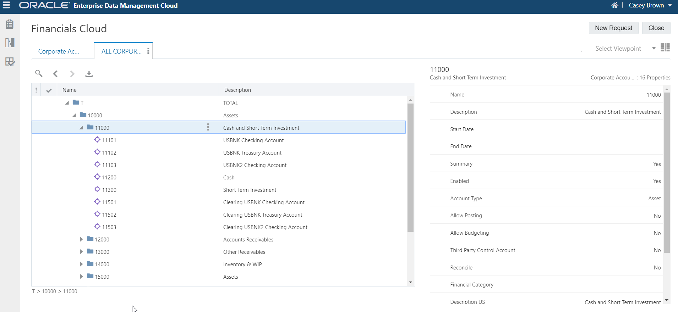The height and width of the screenshot is (312, 678).
Task: Click the Financial Category property row
Action: [x=546, y=285]
